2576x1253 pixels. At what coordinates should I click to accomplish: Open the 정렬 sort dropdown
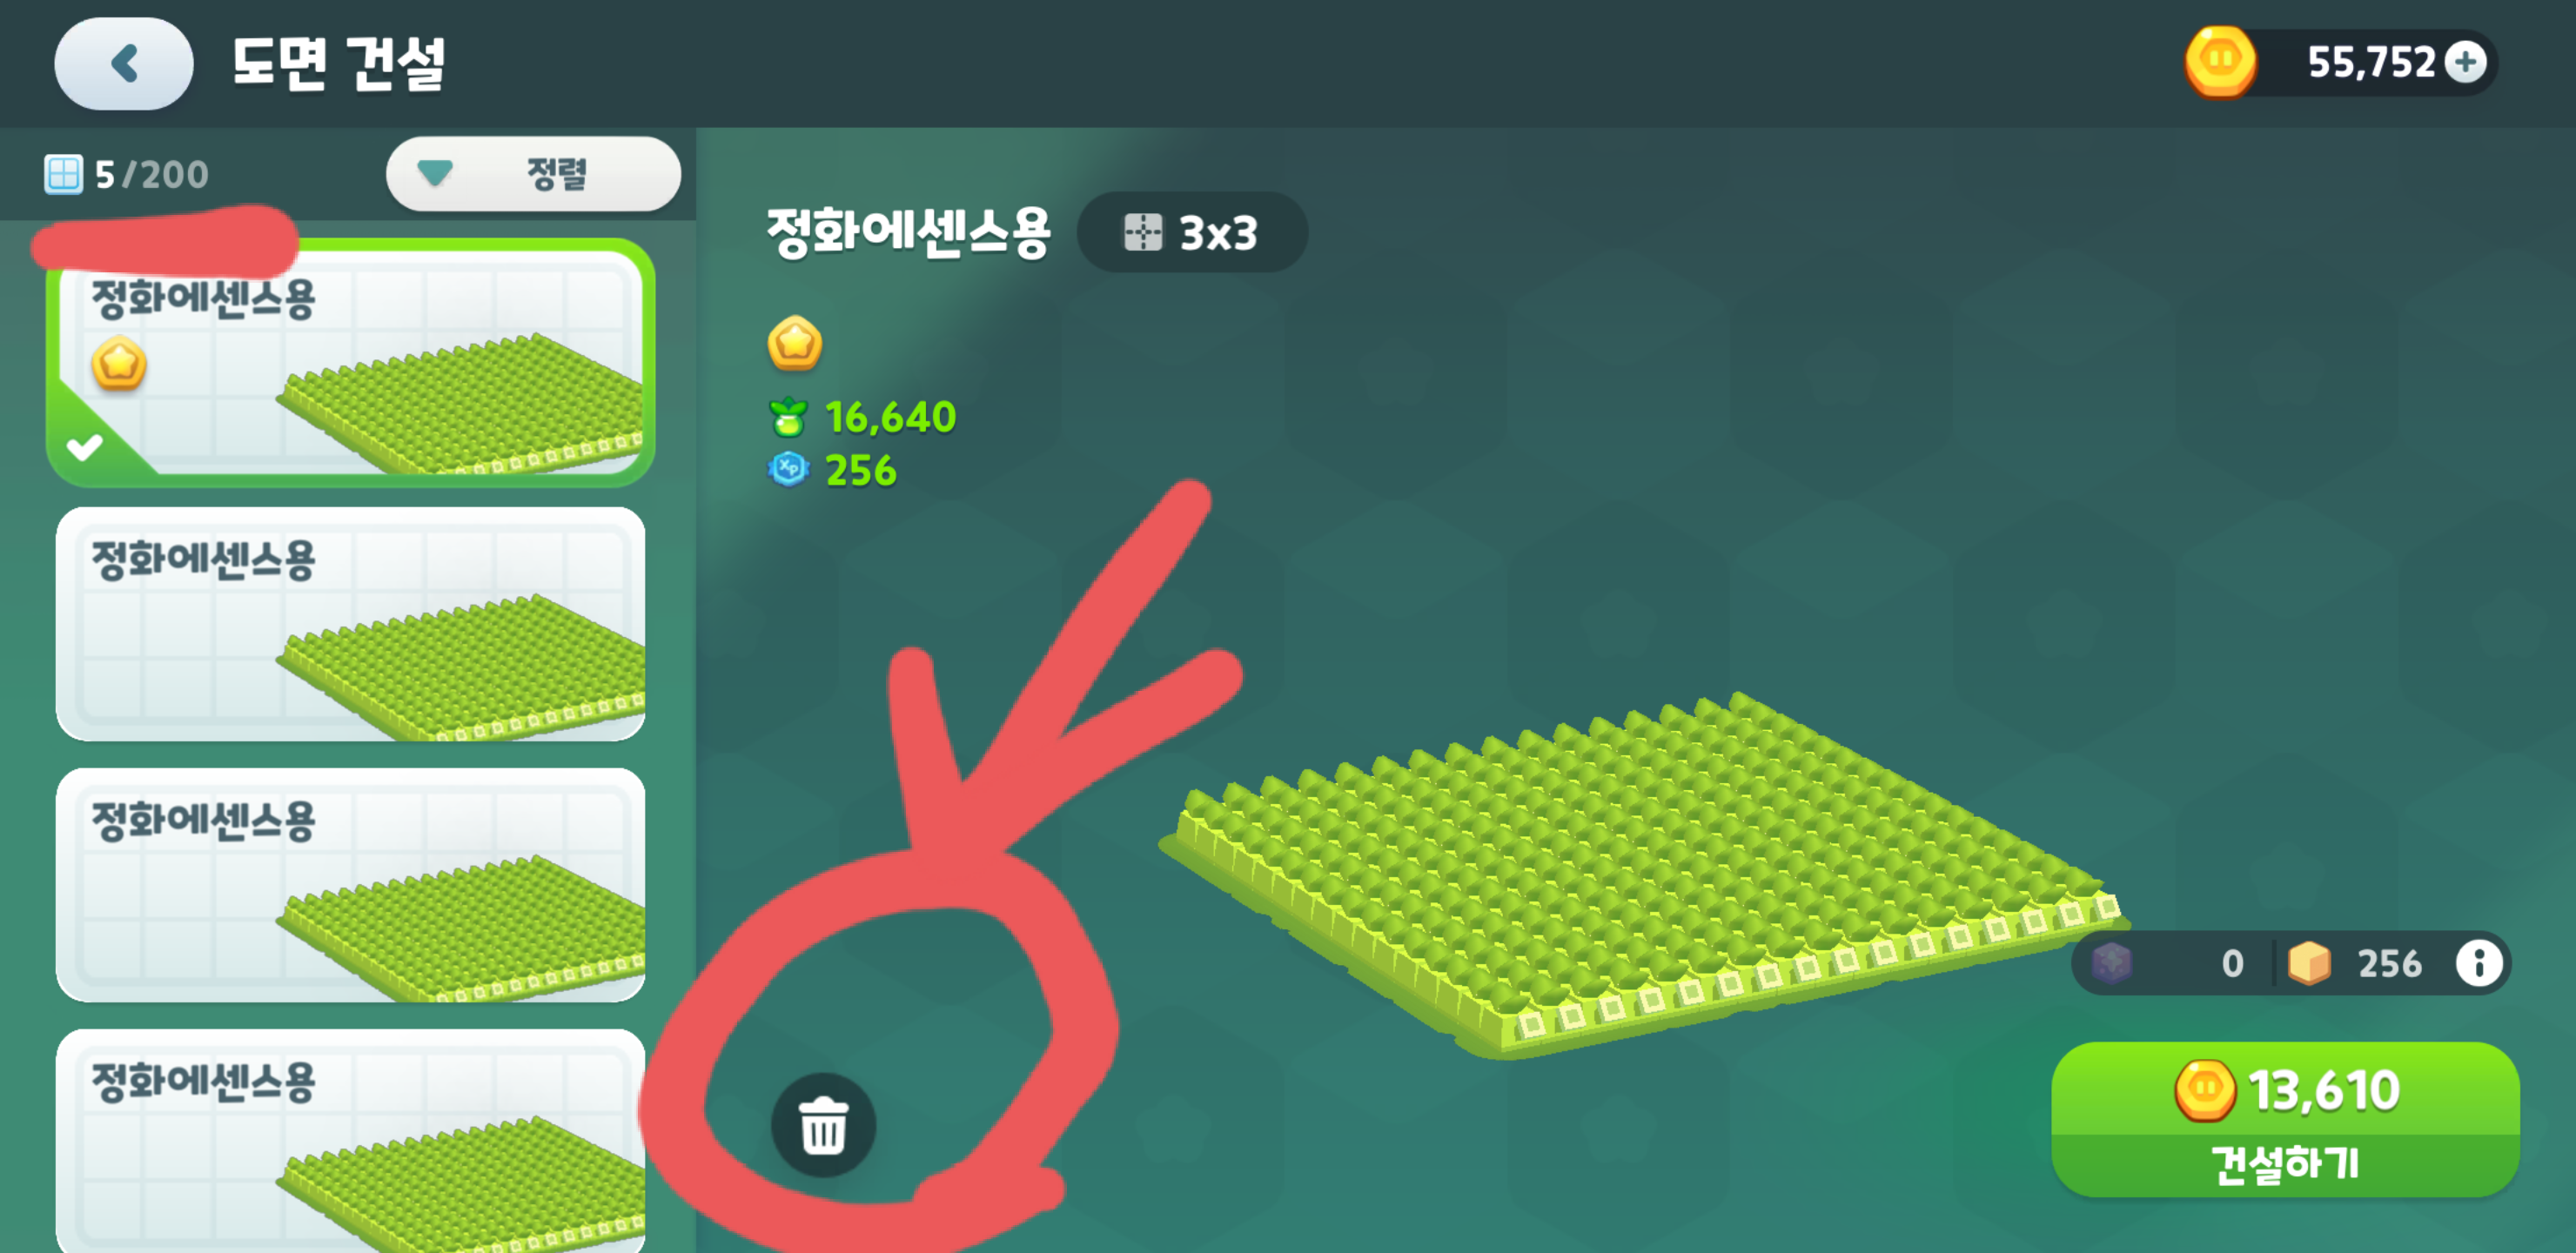(x=533, y=174)
